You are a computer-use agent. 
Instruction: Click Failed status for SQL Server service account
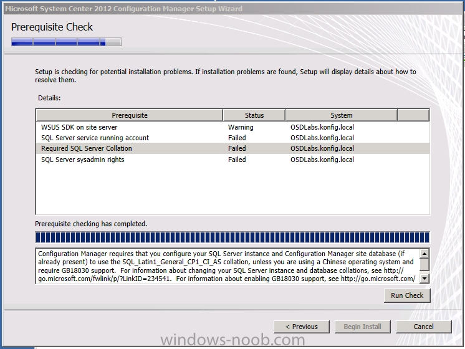[x=237, y=138]
